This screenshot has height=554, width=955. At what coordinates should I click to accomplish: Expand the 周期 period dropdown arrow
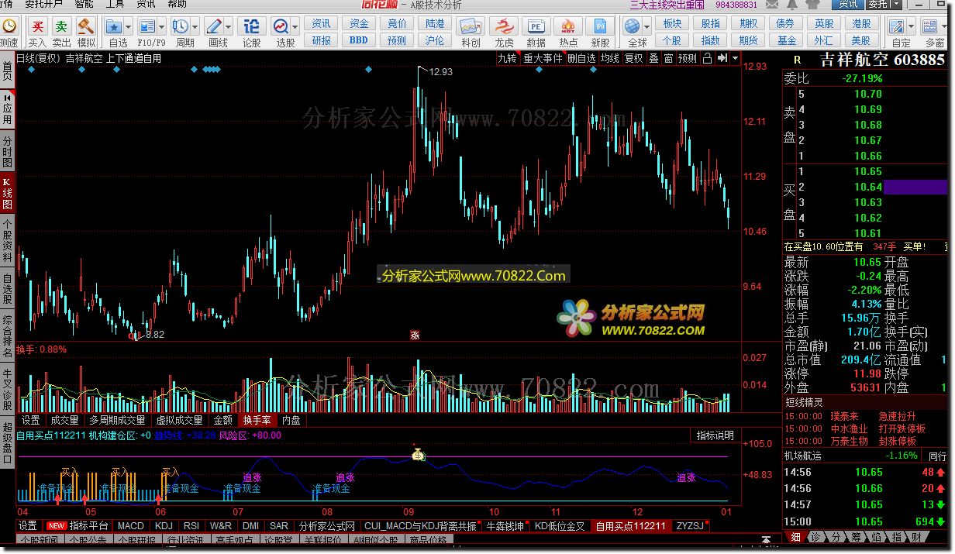click(x=194, y=27)
